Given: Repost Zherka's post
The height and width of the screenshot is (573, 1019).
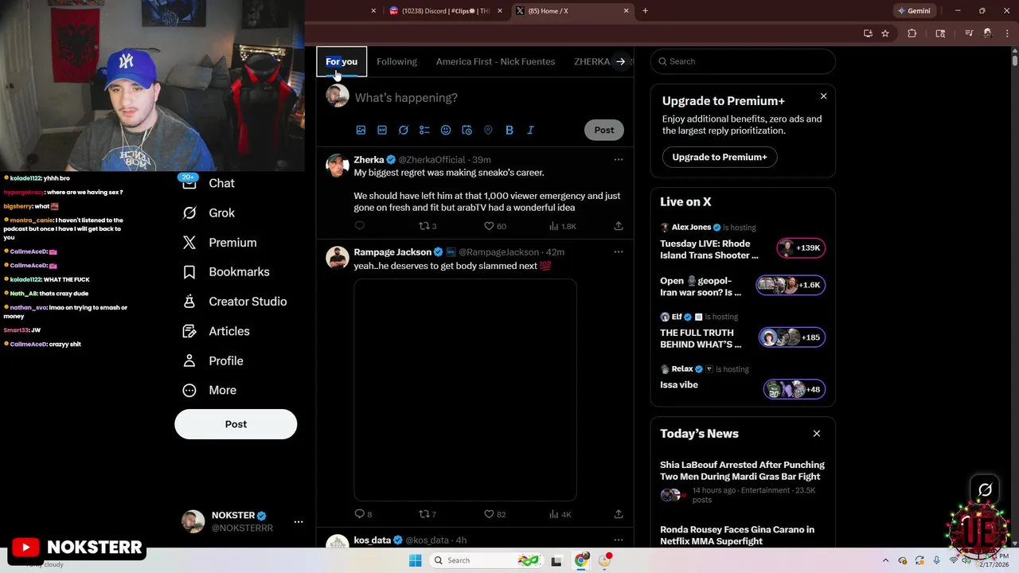Looking at the screenshot, I should (428, 226).
